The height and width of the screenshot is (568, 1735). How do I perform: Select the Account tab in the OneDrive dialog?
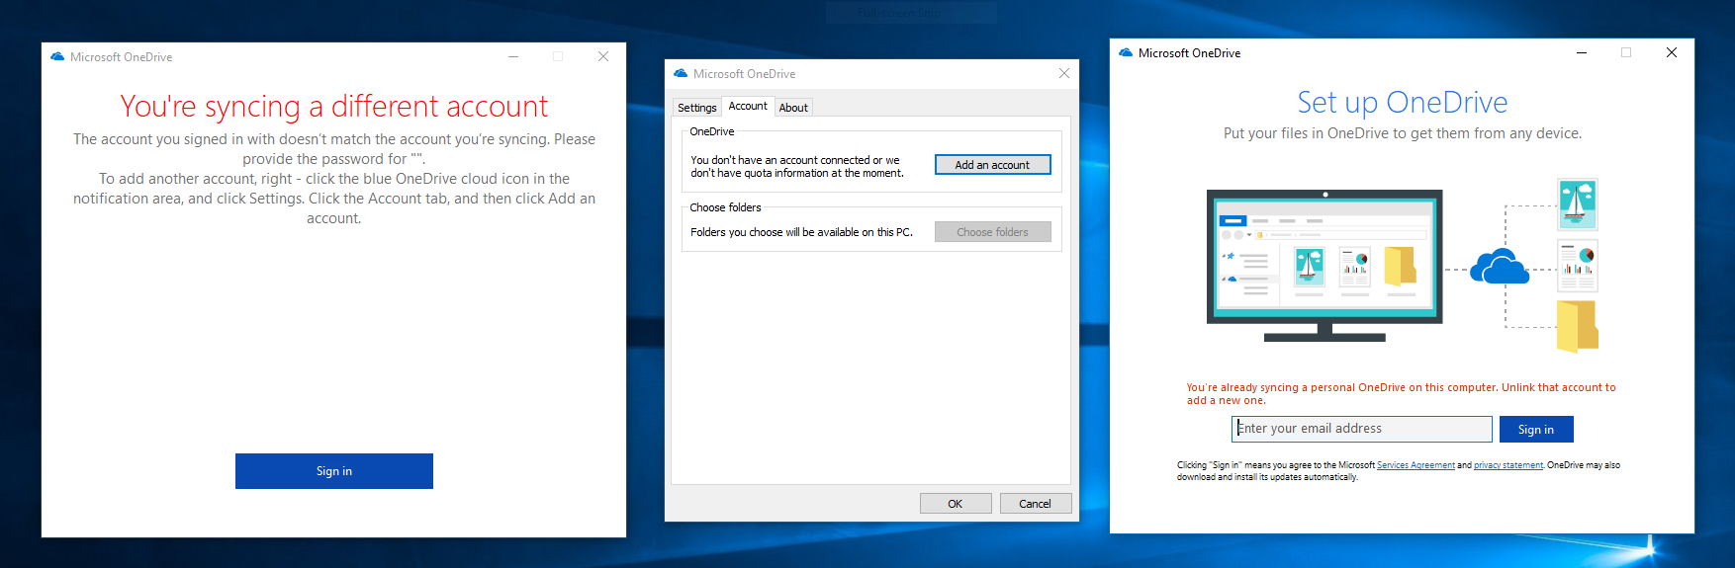tap(748, 106)
